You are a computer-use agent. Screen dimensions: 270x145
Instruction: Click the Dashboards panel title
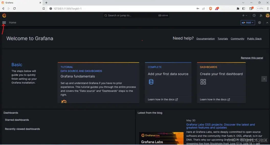click(x=11, y=113)
